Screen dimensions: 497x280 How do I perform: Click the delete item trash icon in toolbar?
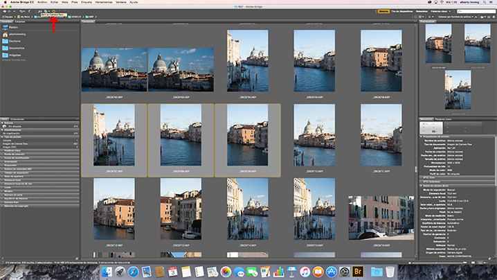pos(494,17)
